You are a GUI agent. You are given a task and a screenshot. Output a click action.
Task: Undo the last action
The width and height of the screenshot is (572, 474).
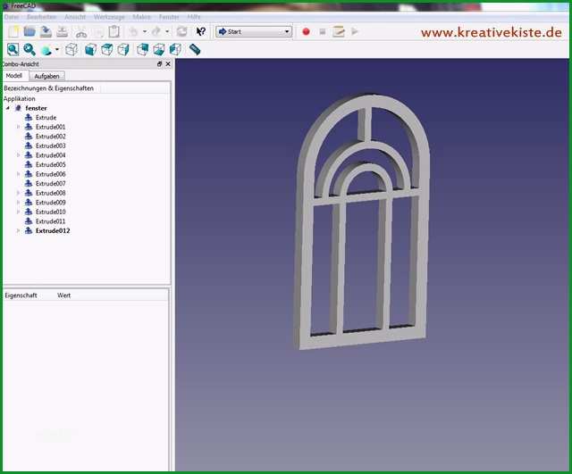(133, 32)
